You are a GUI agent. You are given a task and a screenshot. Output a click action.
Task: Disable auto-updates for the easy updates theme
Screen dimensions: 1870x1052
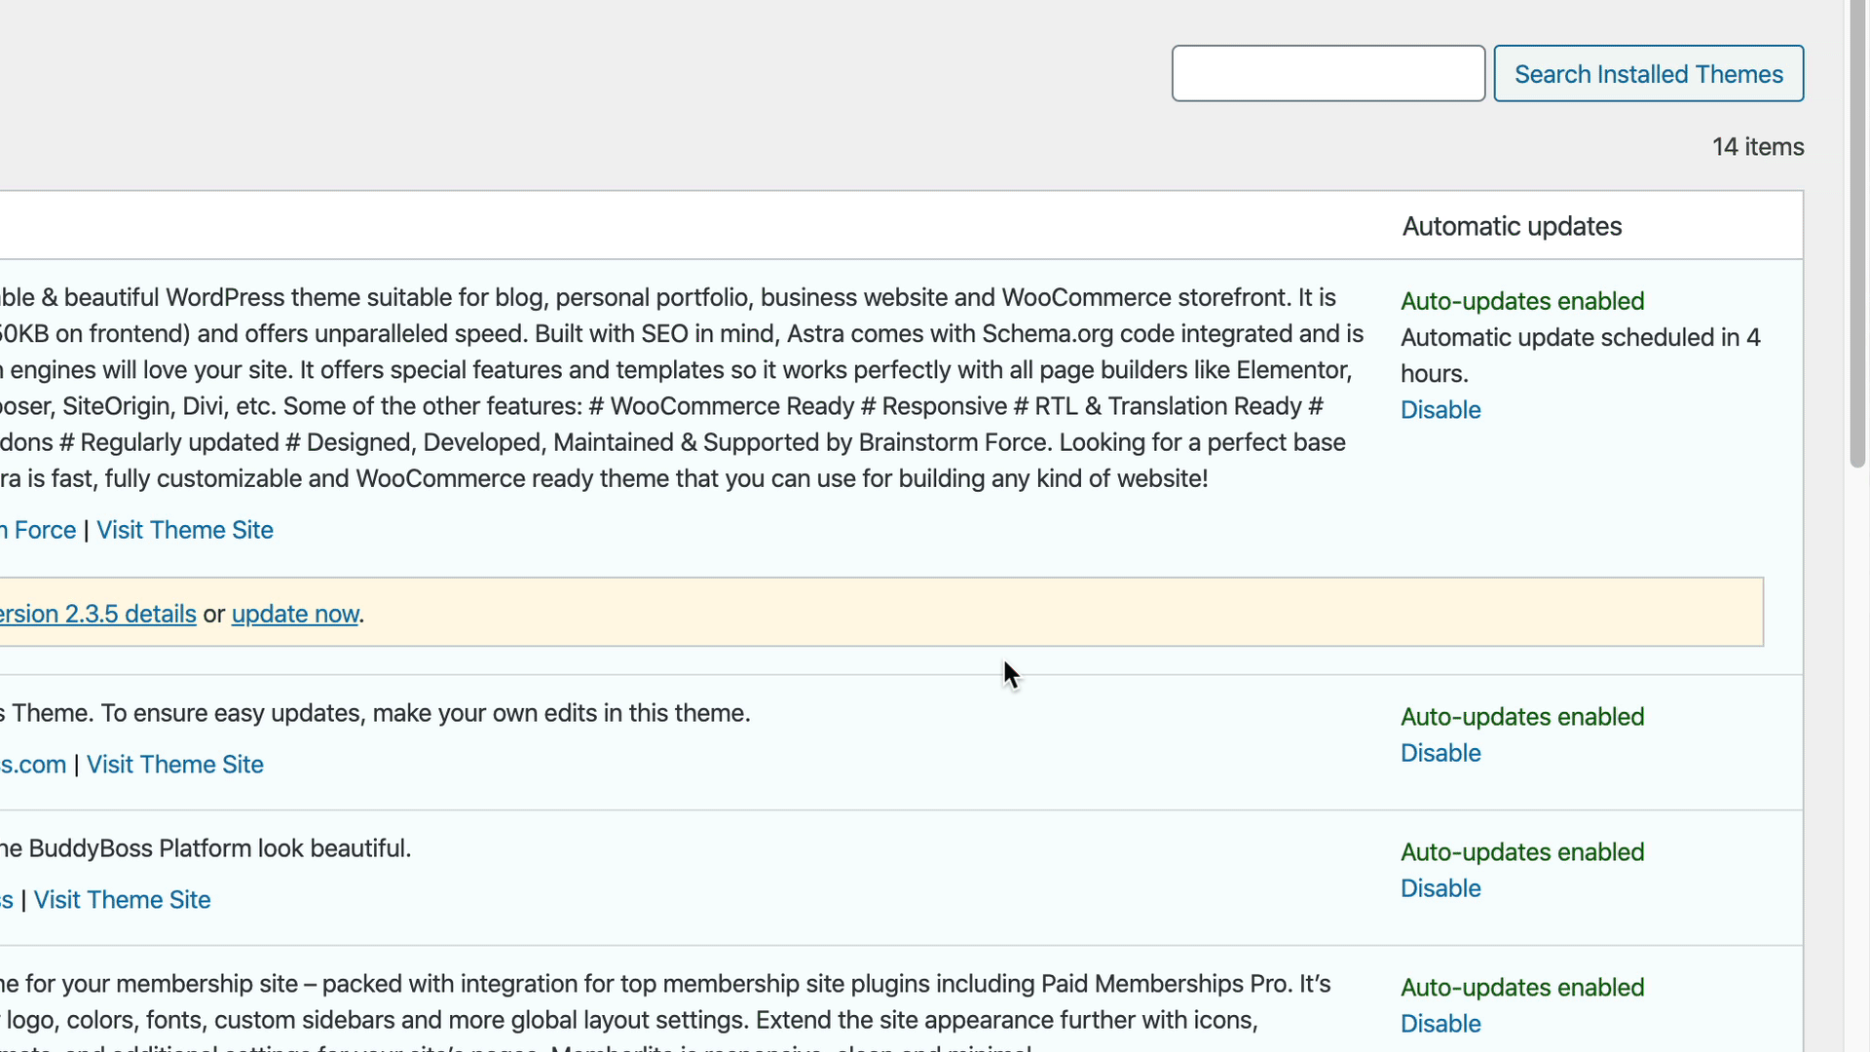pyautogui.click(x=1440, y=753)
